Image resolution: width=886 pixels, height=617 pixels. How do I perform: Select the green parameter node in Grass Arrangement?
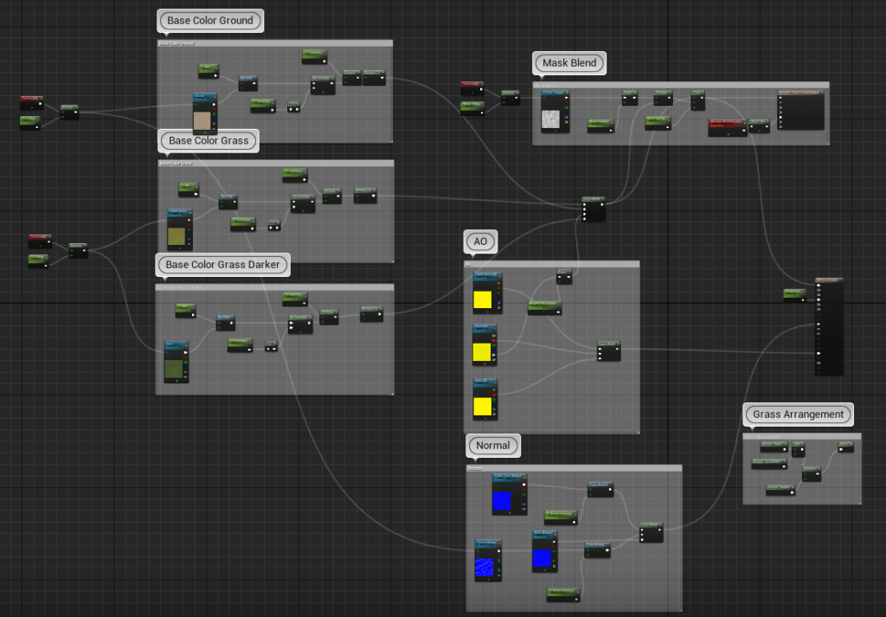click(774, 446)
